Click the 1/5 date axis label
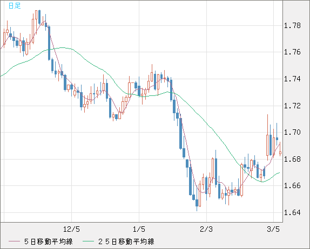The height and width of the screenshot is (249, 310). tap(139, 229)
